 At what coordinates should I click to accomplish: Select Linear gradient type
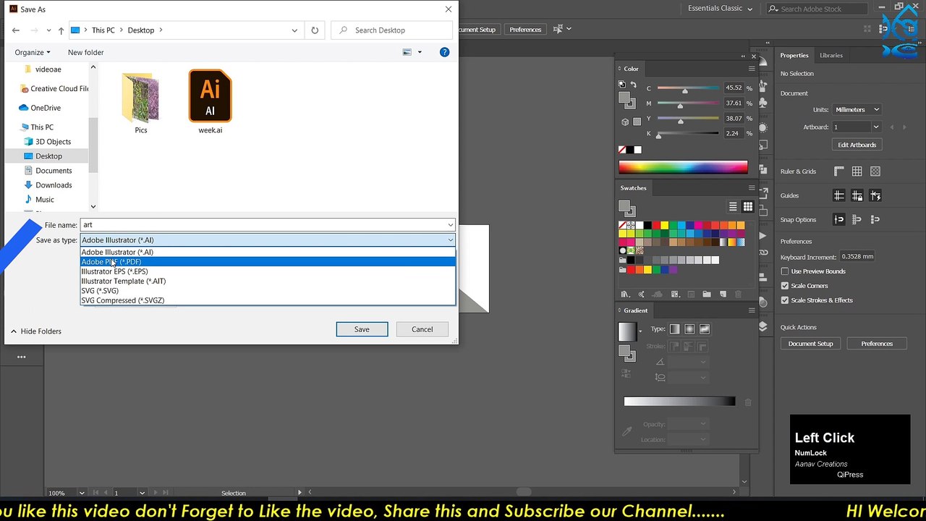tap(675, 329)
